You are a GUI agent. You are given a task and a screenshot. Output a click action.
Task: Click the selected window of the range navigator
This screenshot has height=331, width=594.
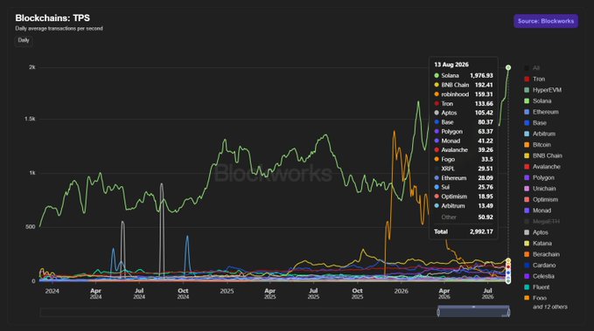point(473,312)
